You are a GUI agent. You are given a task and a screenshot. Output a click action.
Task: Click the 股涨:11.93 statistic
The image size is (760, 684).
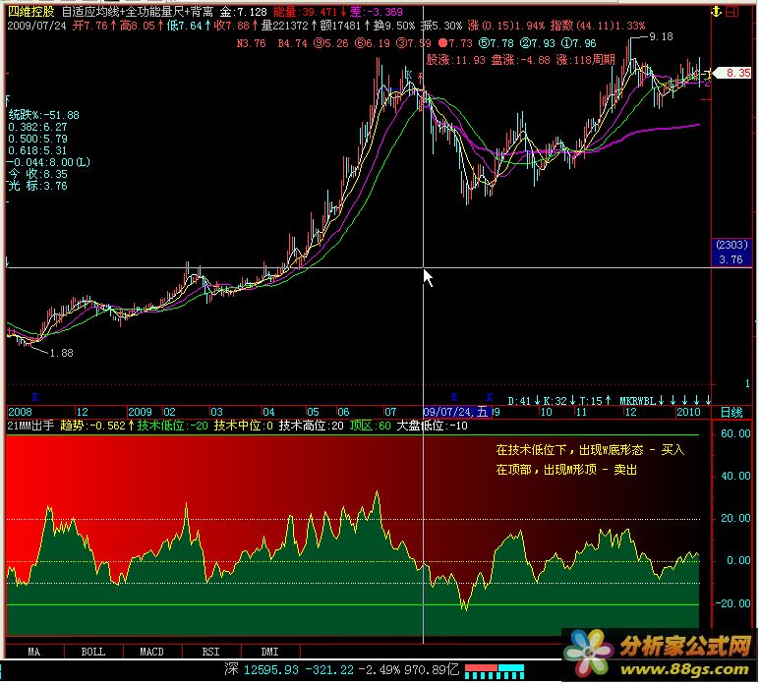tap(455, 60)
